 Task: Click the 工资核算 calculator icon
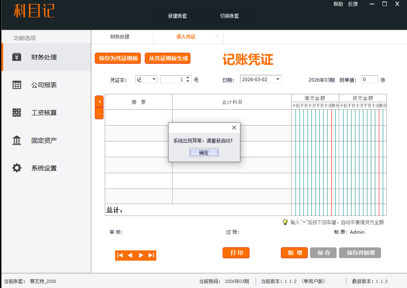tap(17, 113)
